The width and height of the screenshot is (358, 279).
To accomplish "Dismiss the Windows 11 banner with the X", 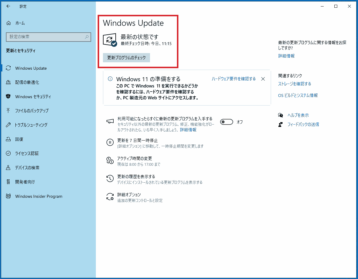I will tap(263, 79).
